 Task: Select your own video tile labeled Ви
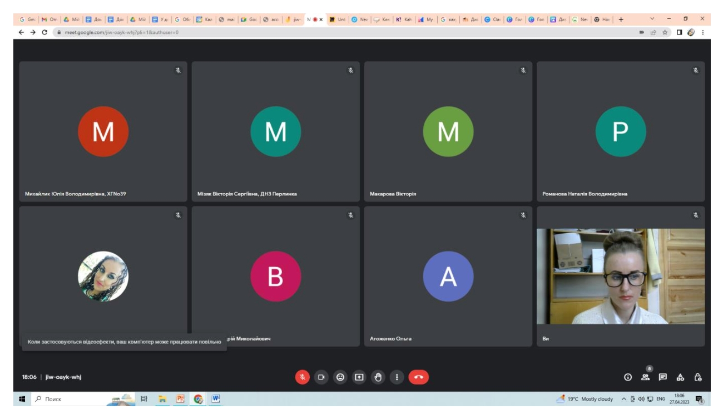pyautogui.click(x=621, y=277)
